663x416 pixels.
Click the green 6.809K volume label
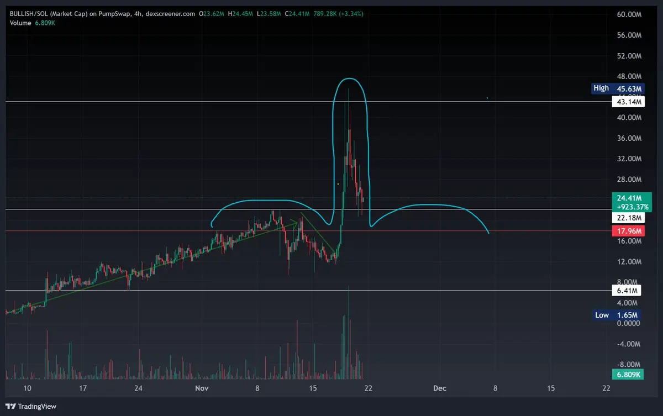[627, 375]
